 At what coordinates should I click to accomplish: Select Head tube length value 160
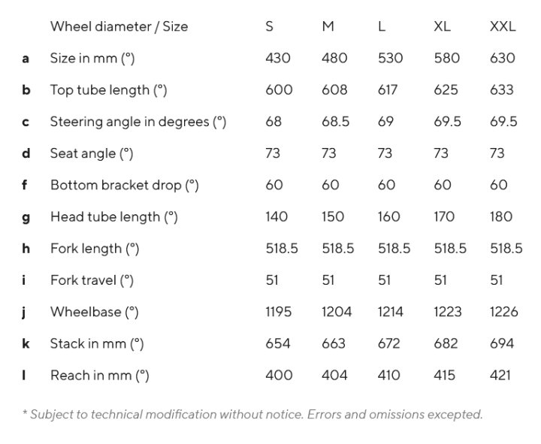pyautogui.click(x=389, y=217)
